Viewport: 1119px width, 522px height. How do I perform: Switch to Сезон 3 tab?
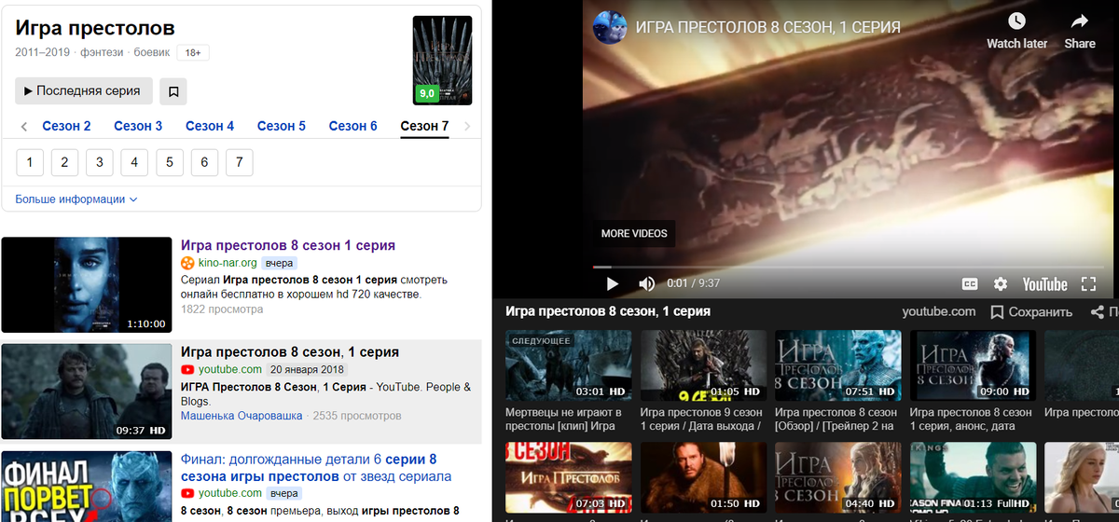coord(138,126)
